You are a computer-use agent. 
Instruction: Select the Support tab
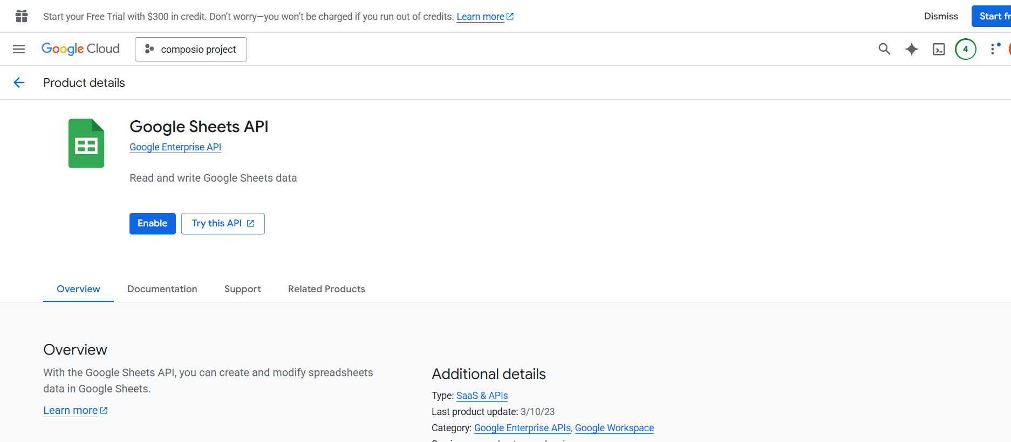click(242, 289)
